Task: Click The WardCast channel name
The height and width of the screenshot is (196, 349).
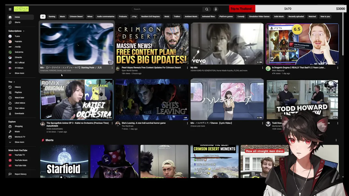Action: pyautogui.click(x=128, y=126)
